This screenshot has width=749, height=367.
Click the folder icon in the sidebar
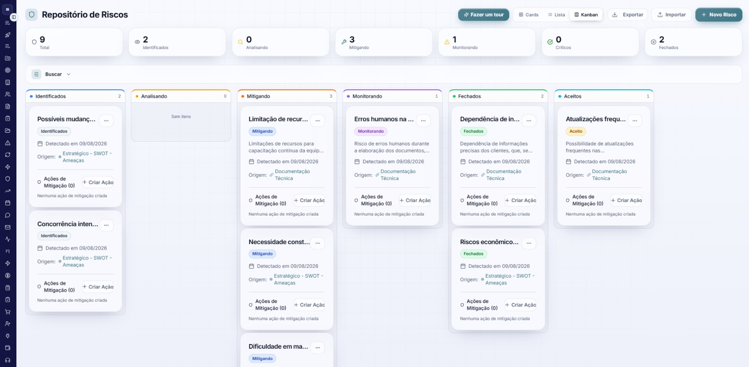coord(7,130)
